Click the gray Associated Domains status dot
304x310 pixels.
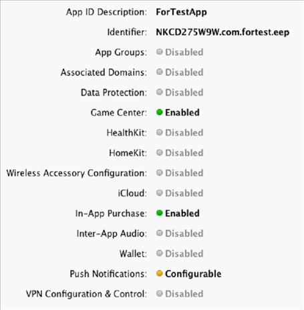tap(160, 72)
